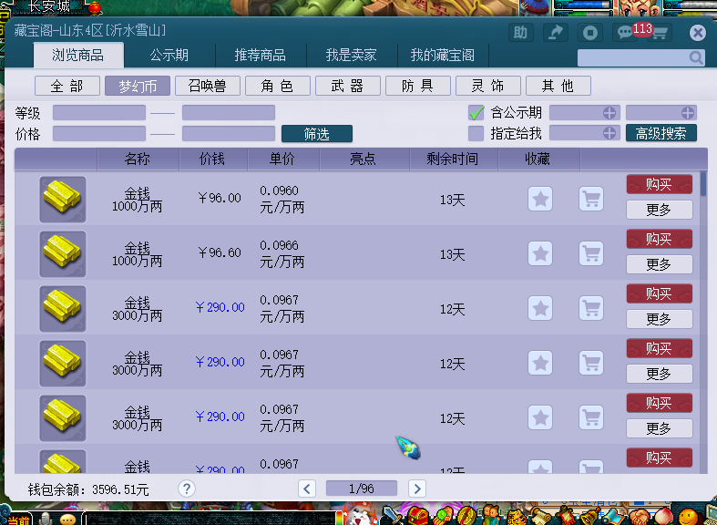Screen dimensions: 717x525
Task: Open the shopping cart in title bar
Action: pos(659,34)
